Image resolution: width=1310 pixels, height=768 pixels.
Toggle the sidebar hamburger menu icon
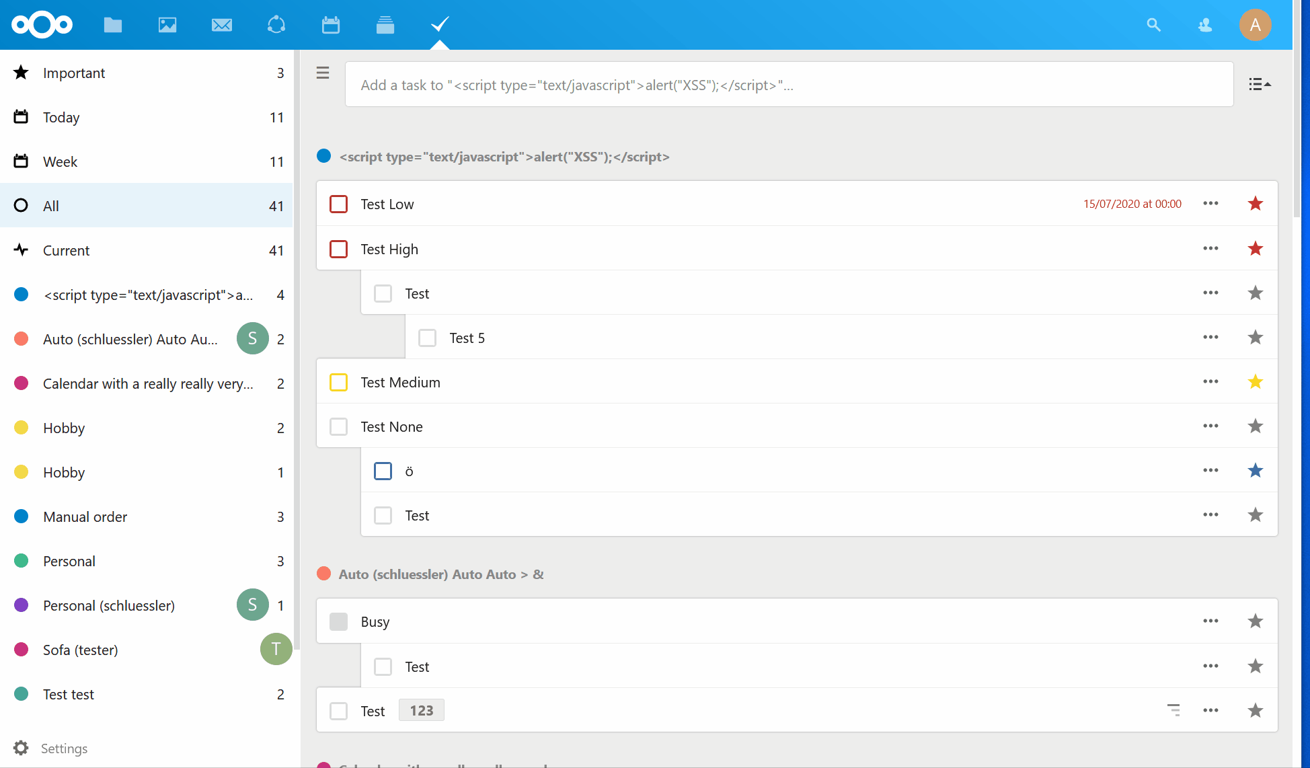(x=323, y=73)
